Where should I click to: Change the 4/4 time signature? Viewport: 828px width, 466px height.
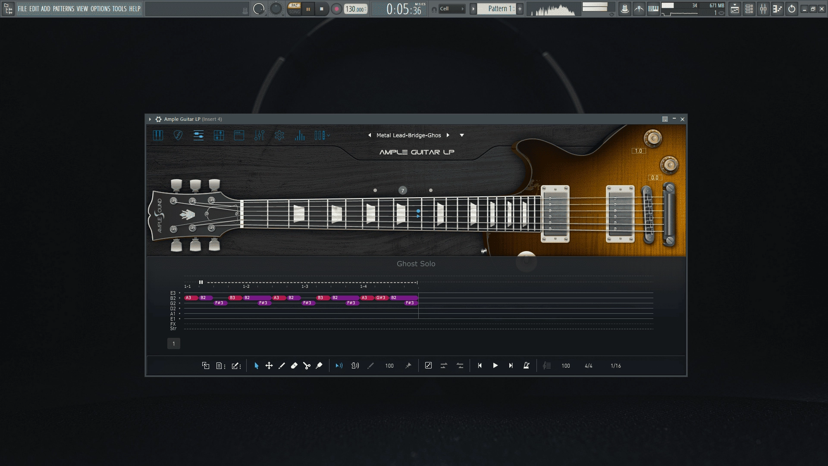tap(589, 366)
